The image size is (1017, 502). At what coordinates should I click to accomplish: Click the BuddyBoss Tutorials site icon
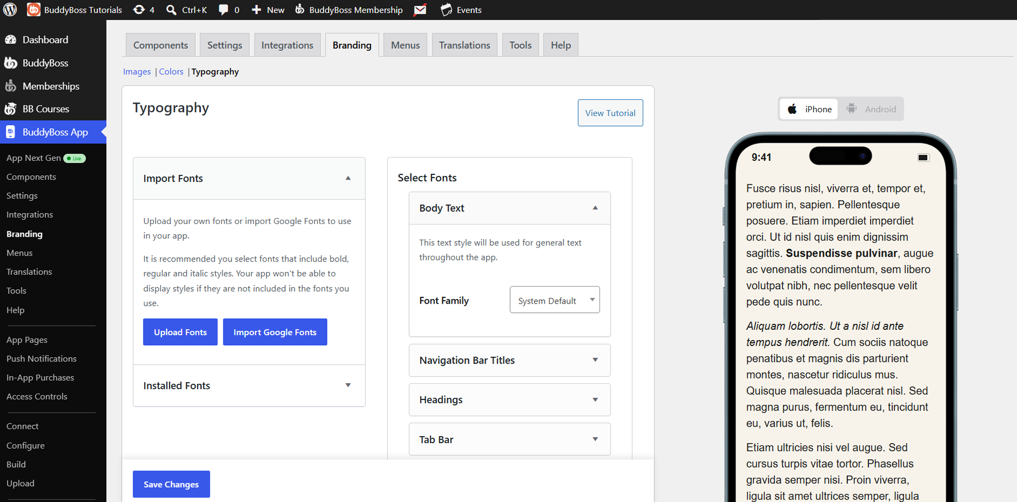tap(33, 10)
